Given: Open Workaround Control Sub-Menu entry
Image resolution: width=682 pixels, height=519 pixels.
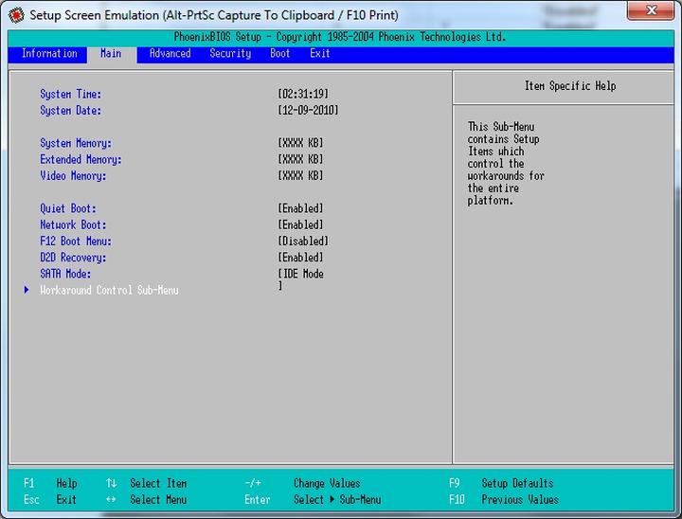Looking at the screenshot, I should tap(109, 291).
